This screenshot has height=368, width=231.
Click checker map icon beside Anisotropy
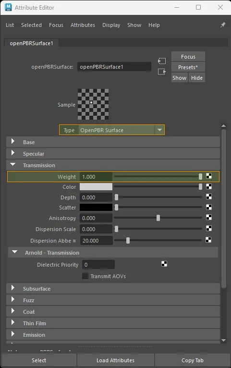coord(209,217)
